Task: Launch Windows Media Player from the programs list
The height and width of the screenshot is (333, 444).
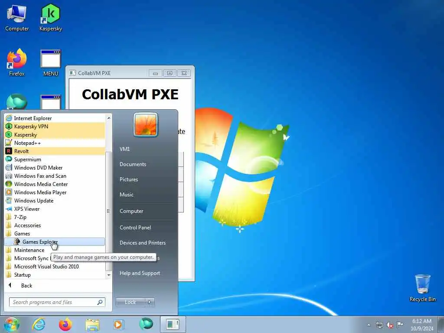Action: (55, 192)
